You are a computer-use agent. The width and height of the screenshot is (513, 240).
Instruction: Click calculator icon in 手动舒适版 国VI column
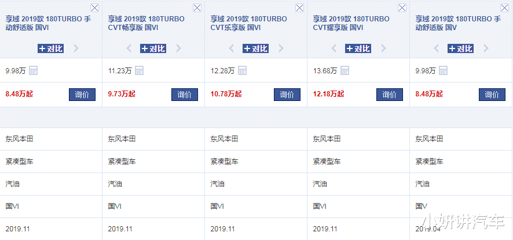pyautogui.click(x=33, y=71)
